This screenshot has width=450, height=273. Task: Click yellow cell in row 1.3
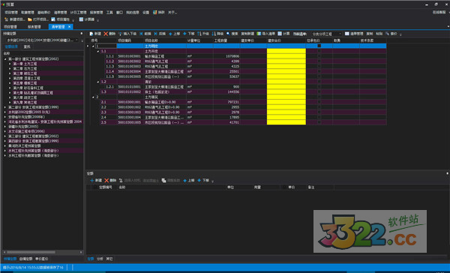click(x=286, y=91)
